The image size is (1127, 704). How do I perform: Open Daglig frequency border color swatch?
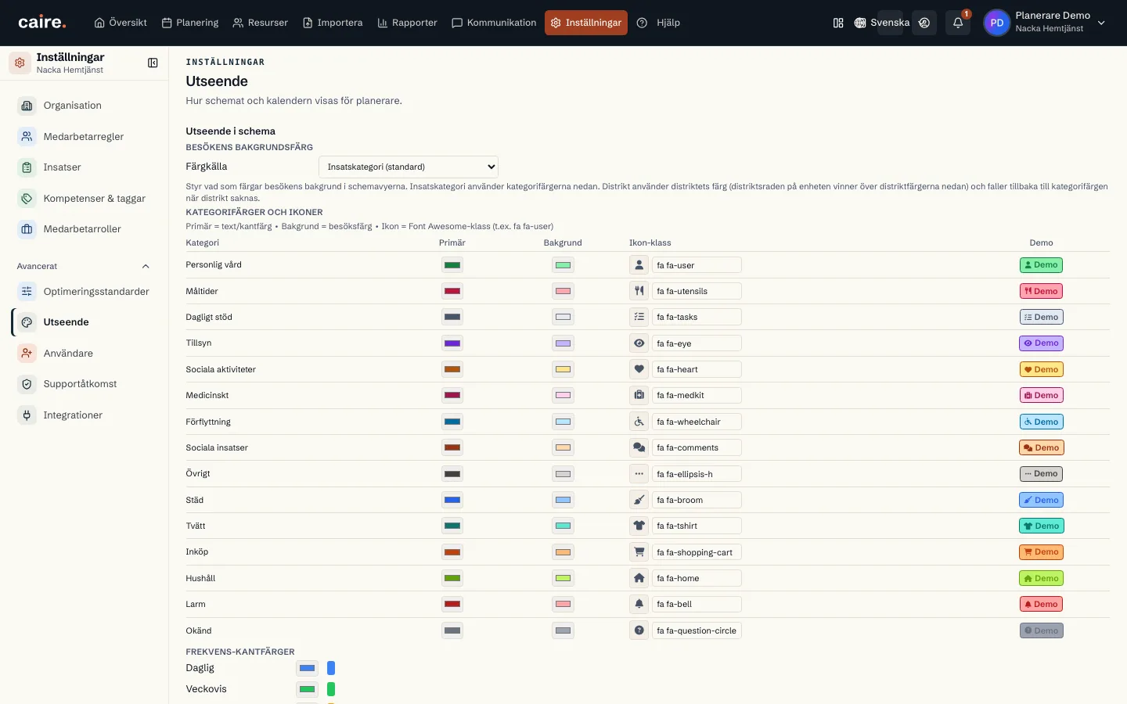(x=307, y=668)
